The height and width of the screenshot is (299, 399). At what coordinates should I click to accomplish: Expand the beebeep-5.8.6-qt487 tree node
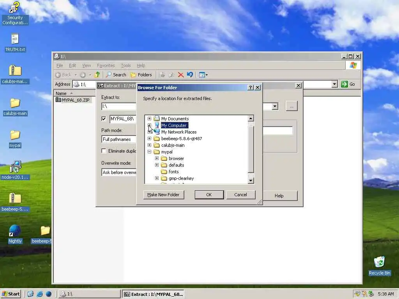(149, 139)
